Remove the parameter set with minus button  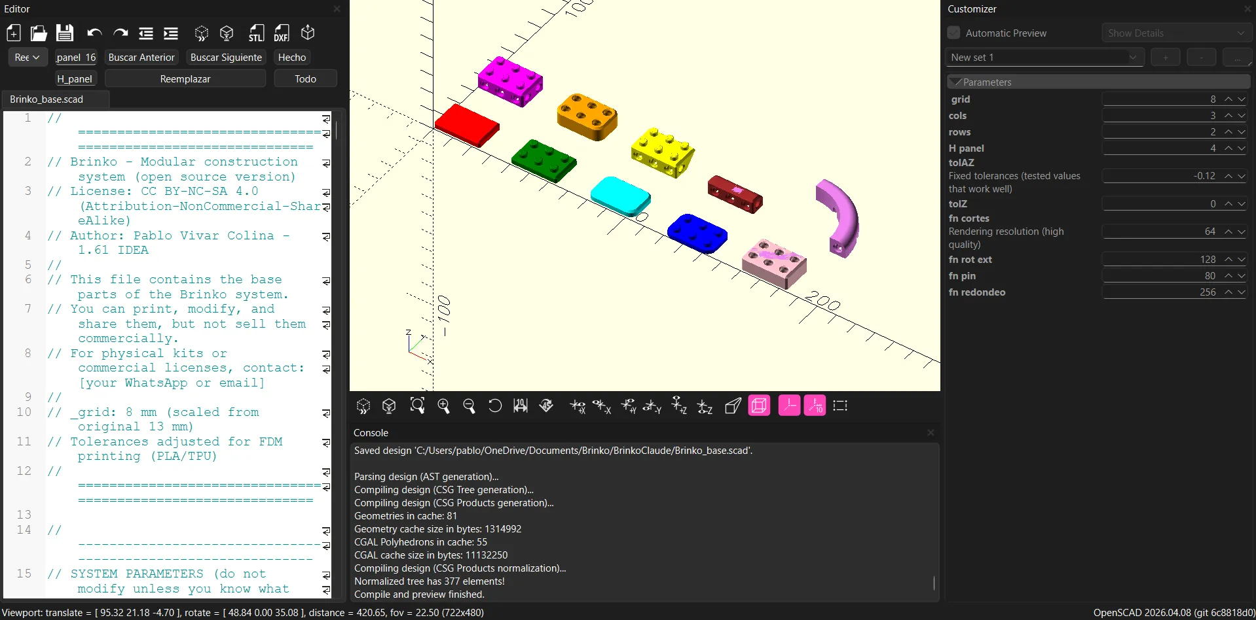[x=1202, y=58]
